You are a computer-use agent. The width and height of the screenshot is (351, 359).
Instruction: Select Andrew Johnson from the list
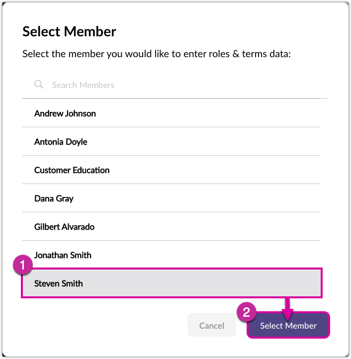pyautogui.click(x=65, y=113)
